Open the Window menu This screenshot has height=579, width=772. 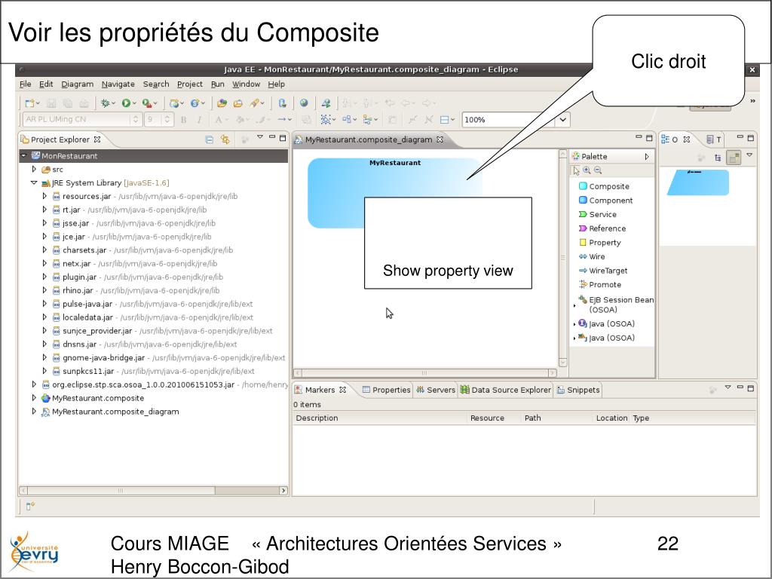[x=247, y=84]
